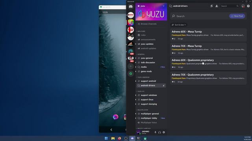Open the multiplayer-lobby channel
This screenshot has width=252, height=141.
pos(151,118)
